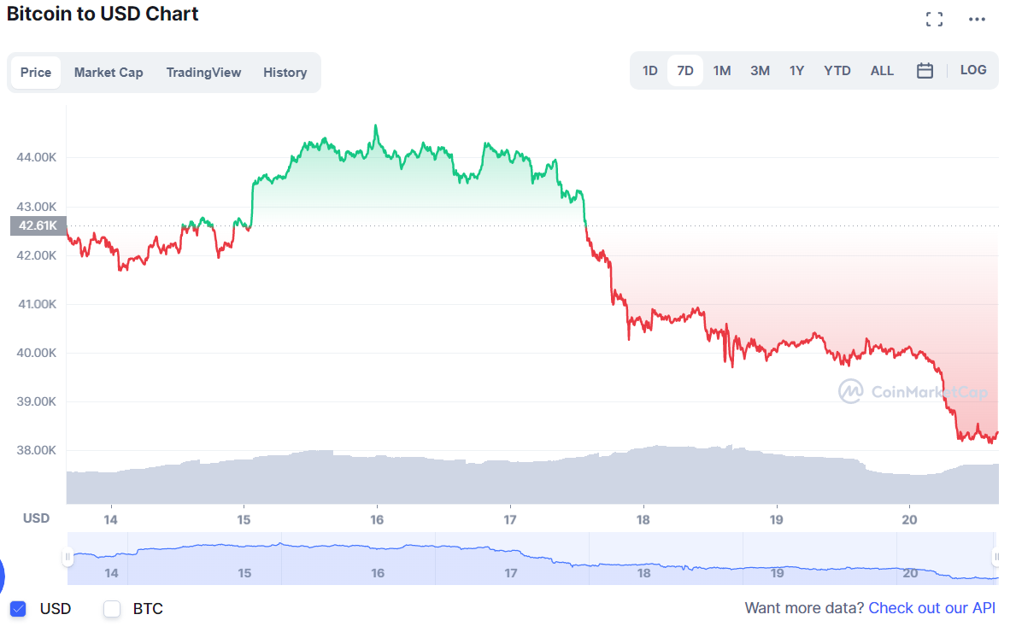The width and height of the screenshot is (1016, 638).
Task: Select the YTD time range
Action: 837,70
